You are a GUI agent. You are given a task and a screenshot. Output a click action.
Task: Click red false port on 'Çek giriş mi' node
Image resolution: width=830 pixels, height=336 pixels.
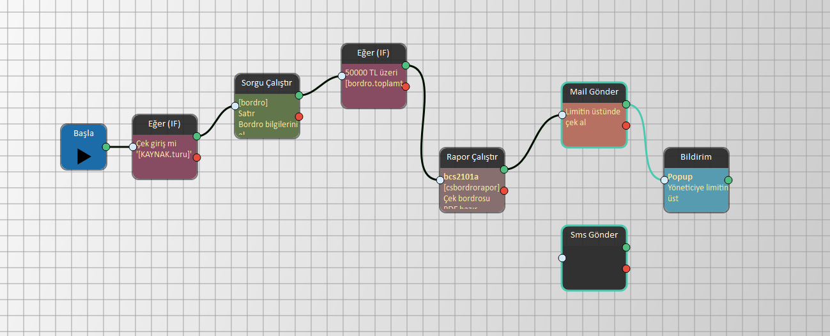point(197,157)
